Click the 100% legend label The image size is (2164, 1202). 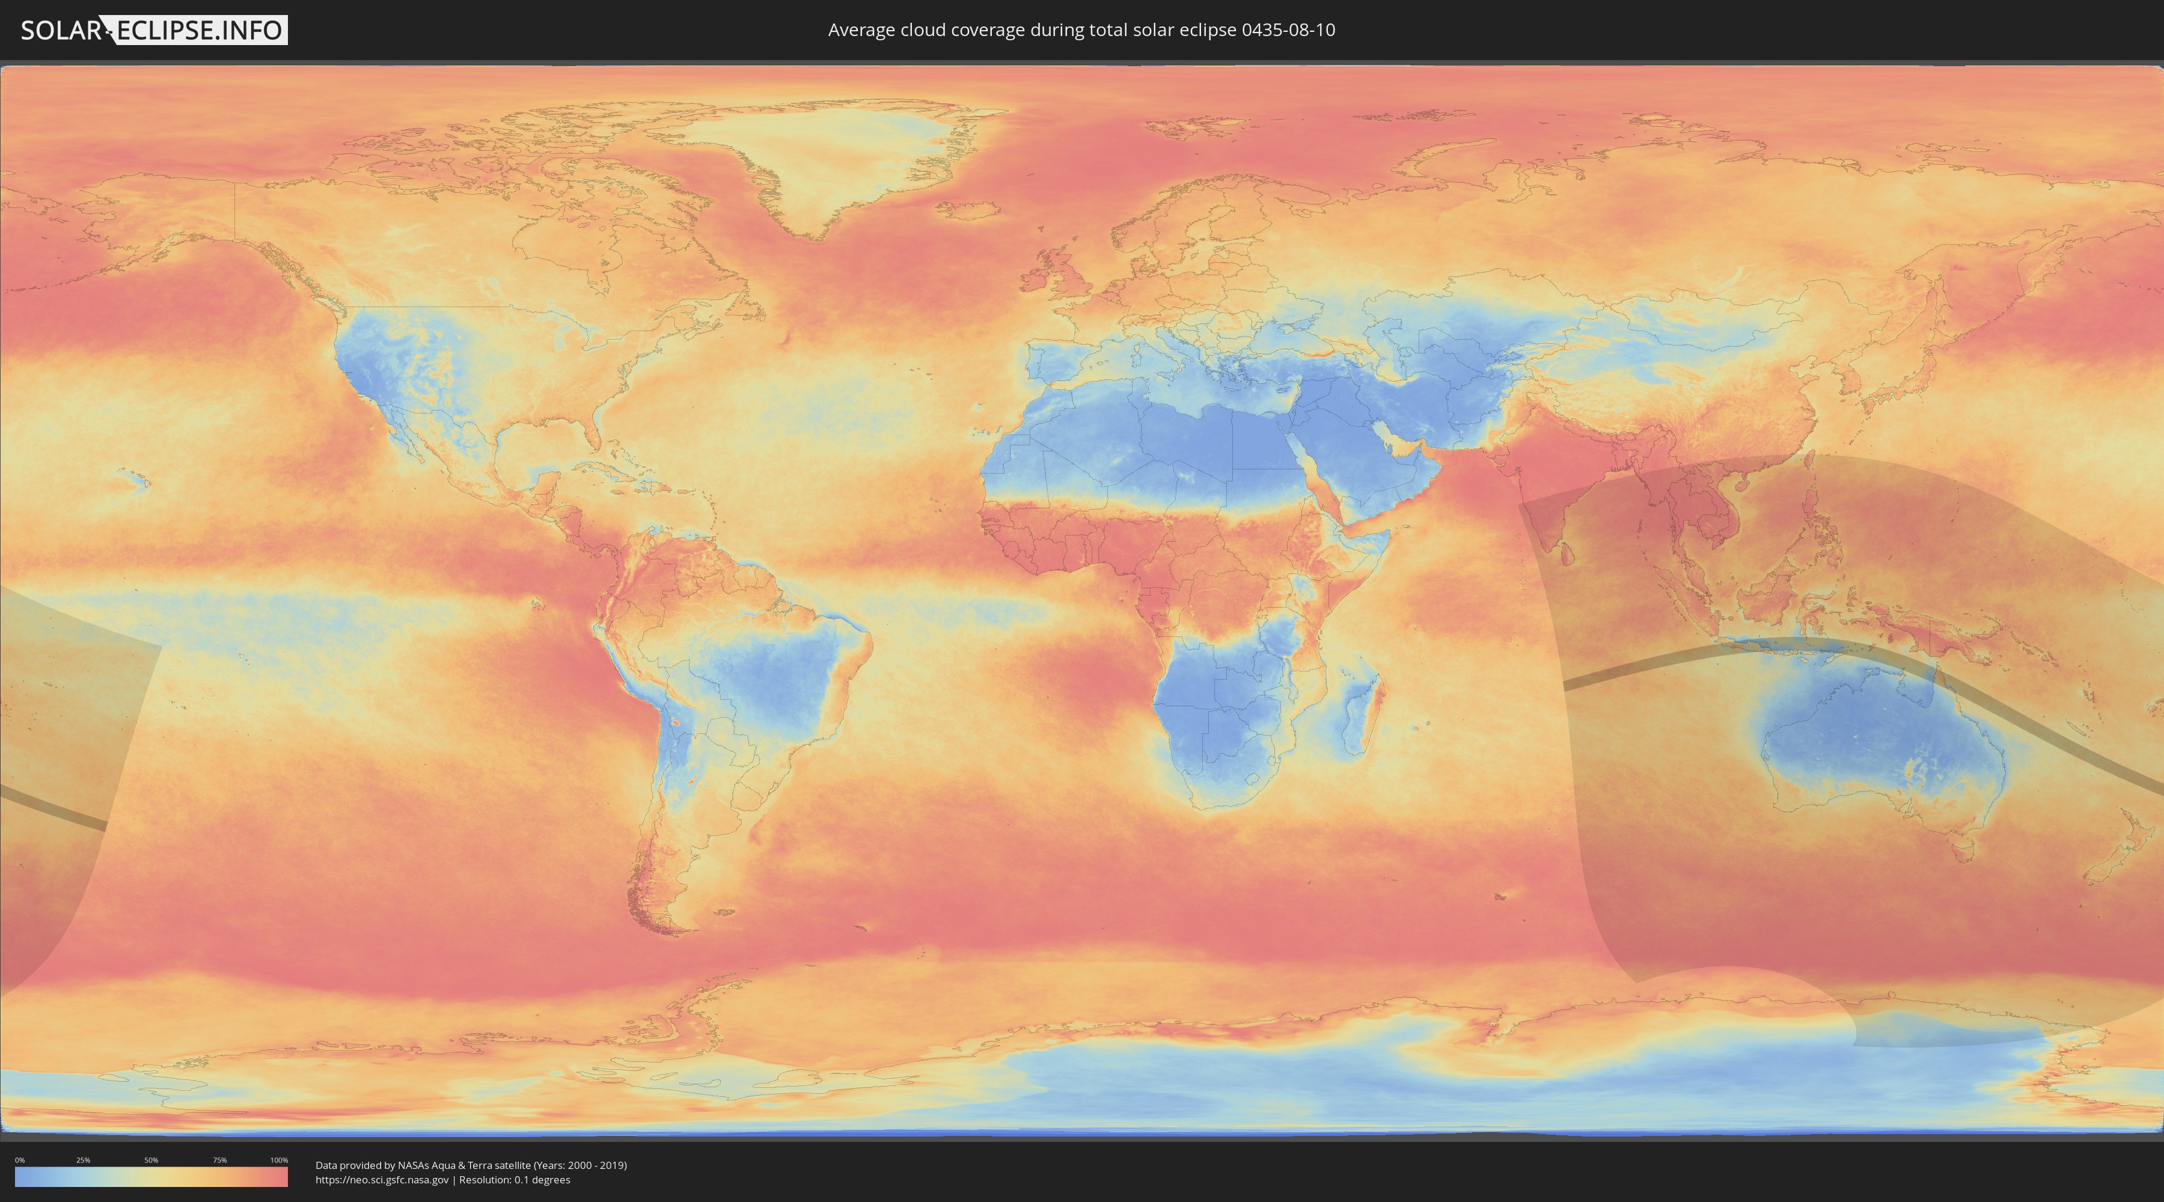(x=279, y=1160)
